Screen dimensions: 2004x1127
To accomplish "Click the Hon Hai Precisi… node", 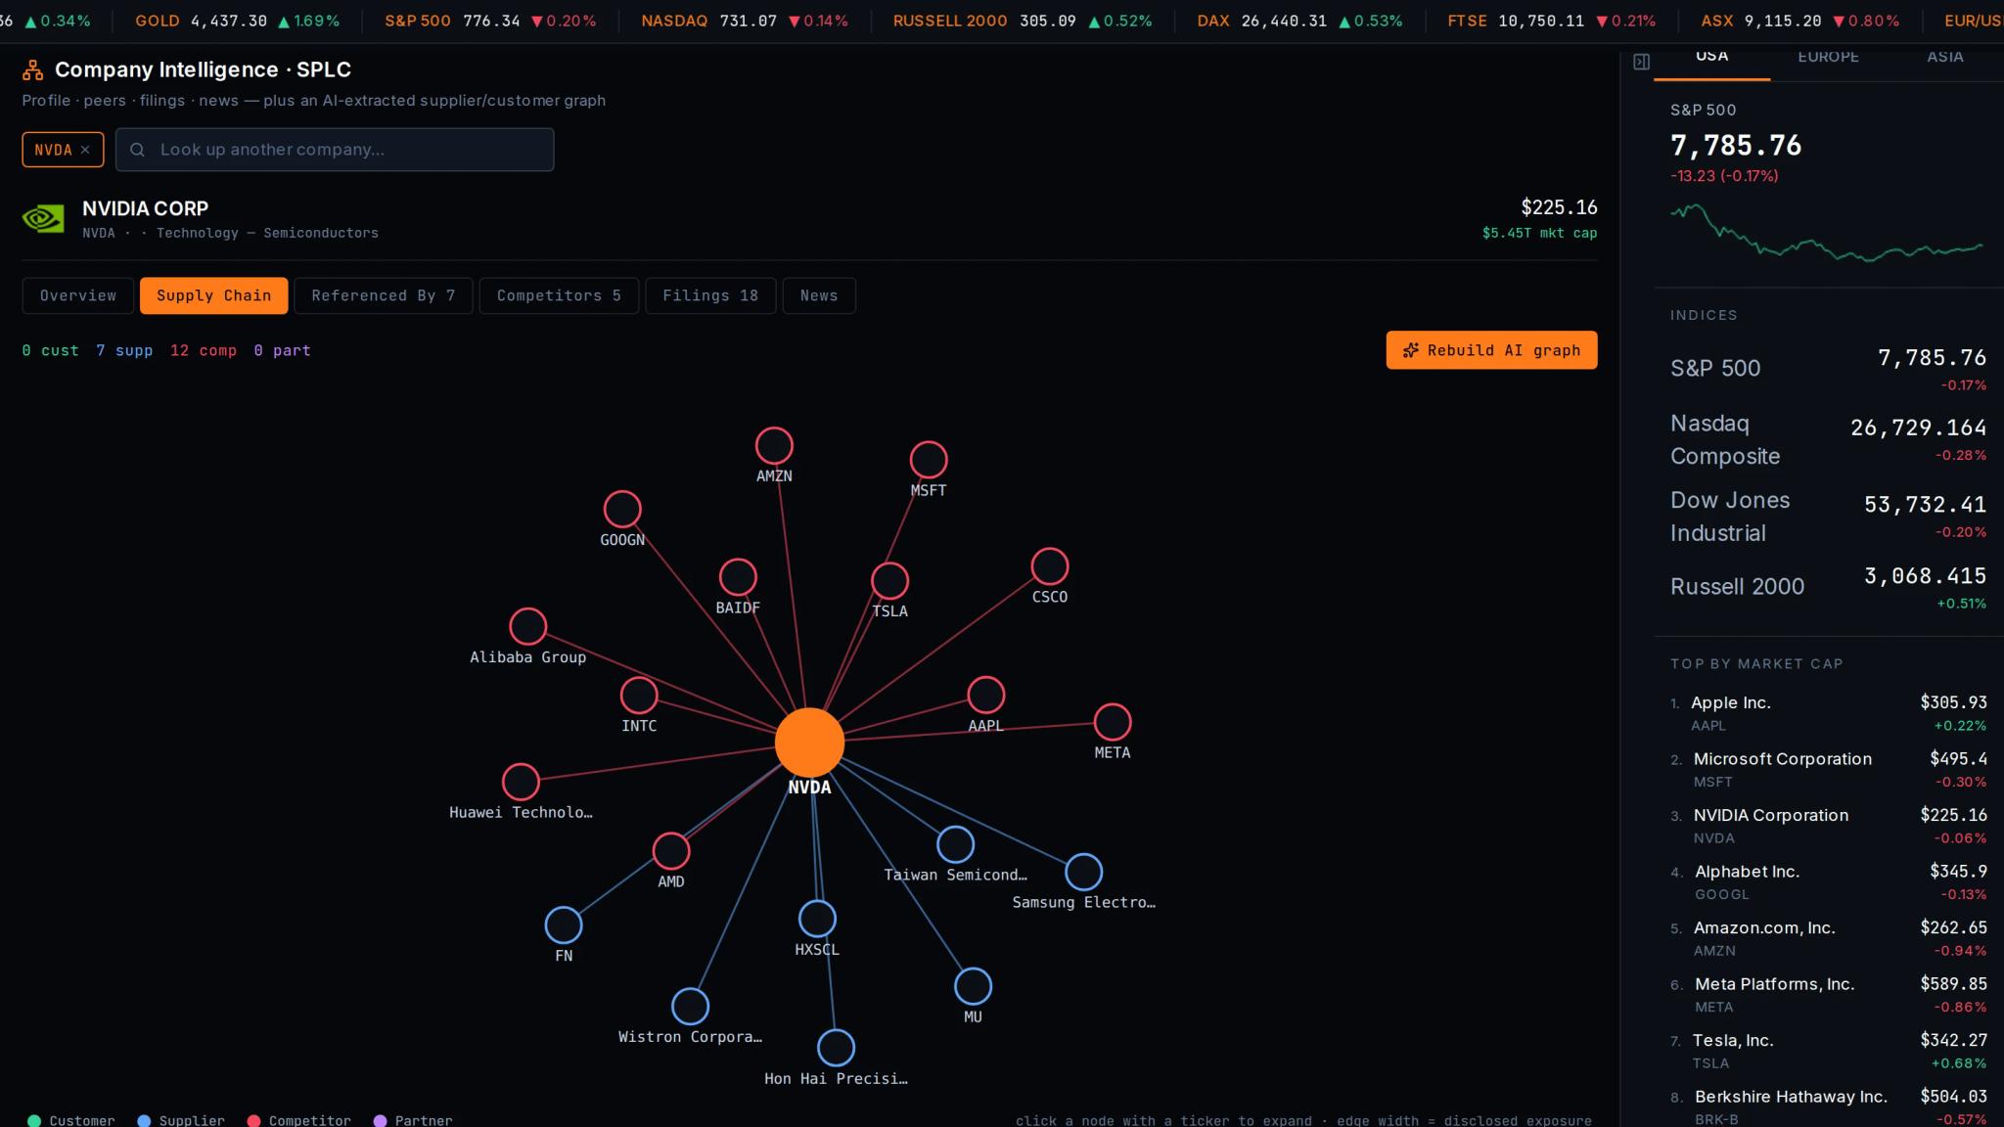I will coord(836,1048).
